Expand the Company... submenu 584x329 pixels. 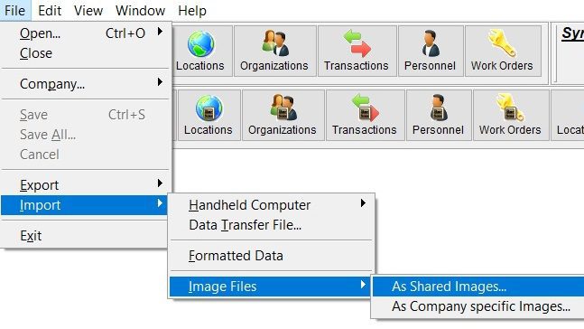[86, 84]
